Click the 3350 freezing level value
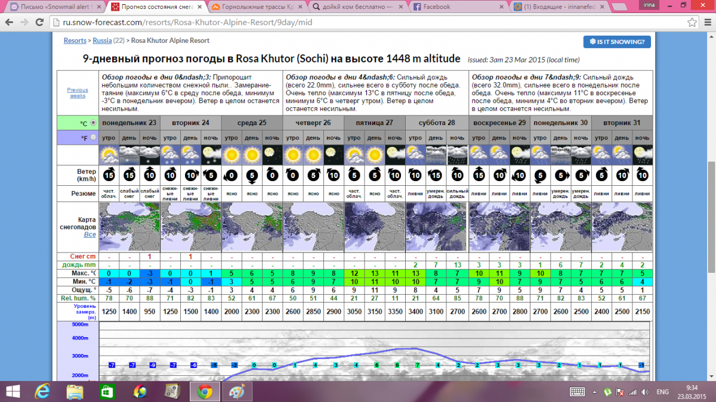 coord(395,311)
